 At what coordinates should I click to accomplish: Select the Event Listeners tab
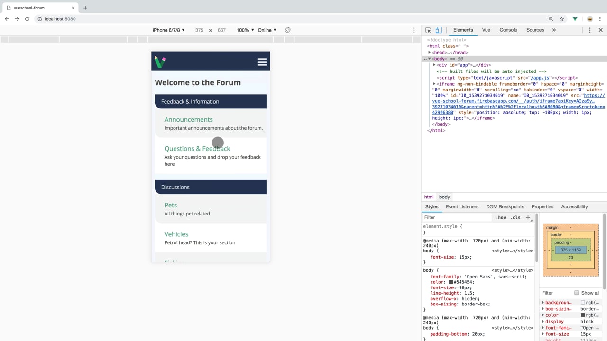pos(462,206)
